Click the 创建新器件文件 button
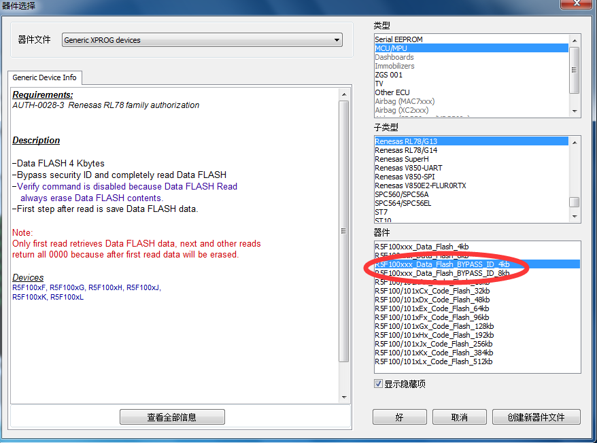597x443 pixels. pyautogui.click(x=536, y=417)
